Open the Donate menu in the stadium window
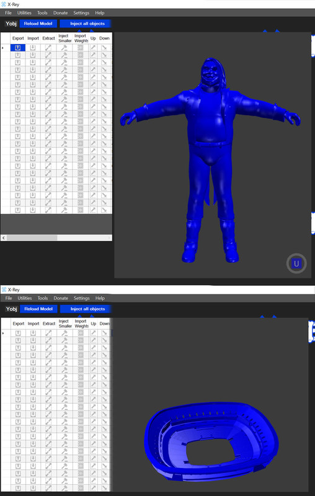 click(x=61, y=298)
